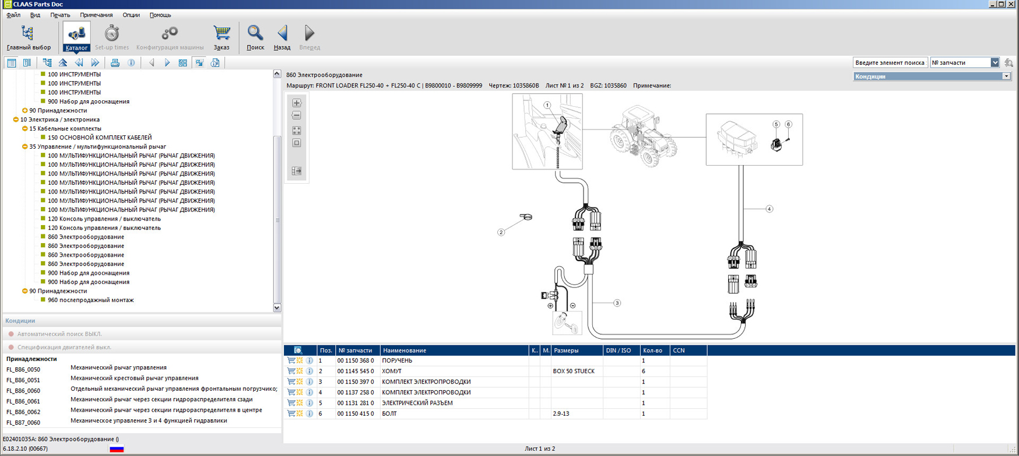Open the Опции menu
Screen dimensions: 1019x456
131,15
